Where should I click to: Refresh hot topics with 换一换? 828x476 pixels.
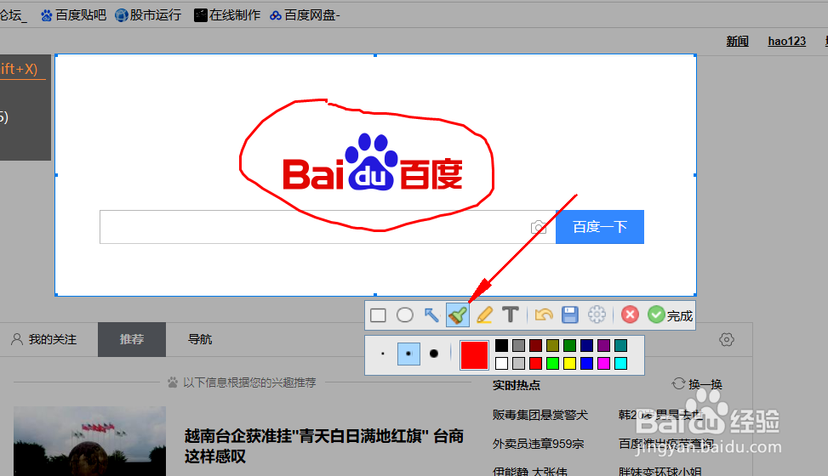click(697, 384)
